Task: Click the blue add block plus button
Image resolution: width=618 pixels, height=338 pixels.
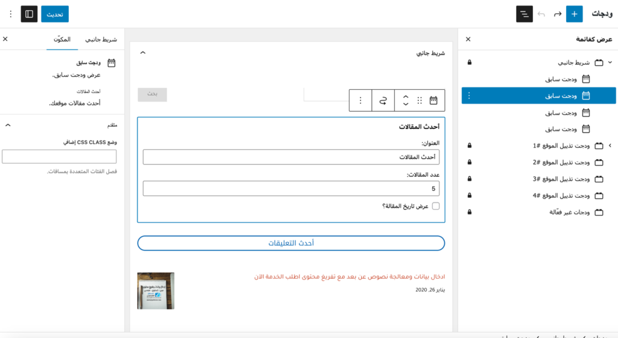Action: (x=575, y=14)
